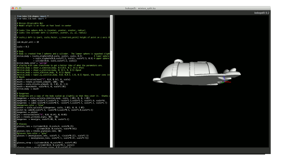
Task: Click the RGB axis indicator in viewport
Action: tap(226, 80)
